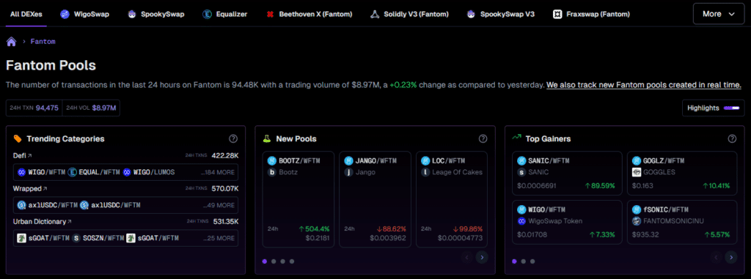Go to previous Top Gainers page arrow
Screen dimensions: 751x279
coord(716,258)
